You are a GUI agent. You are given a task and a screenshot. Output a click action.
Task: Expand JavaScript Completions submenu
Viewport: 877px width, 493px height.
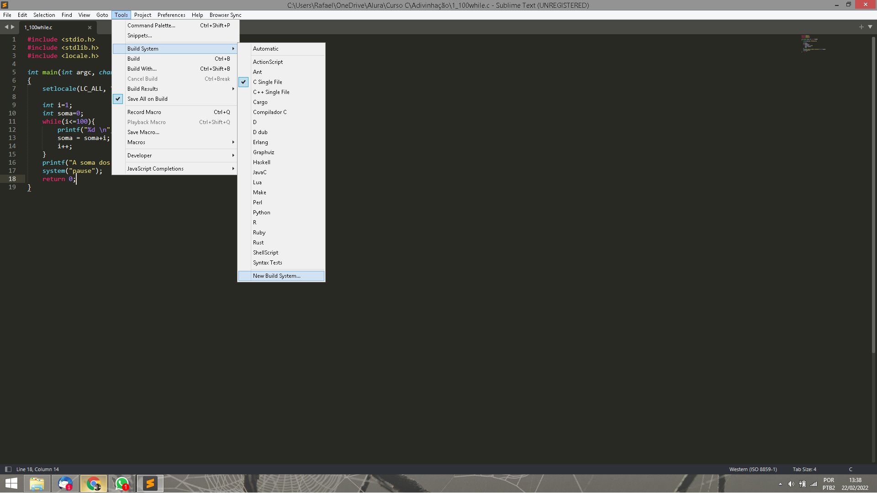[x=175, y=169]
